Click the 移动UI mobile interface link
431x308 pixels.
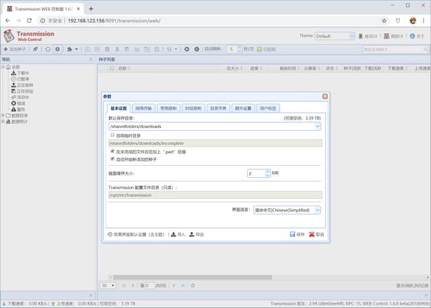pos(368,36)
